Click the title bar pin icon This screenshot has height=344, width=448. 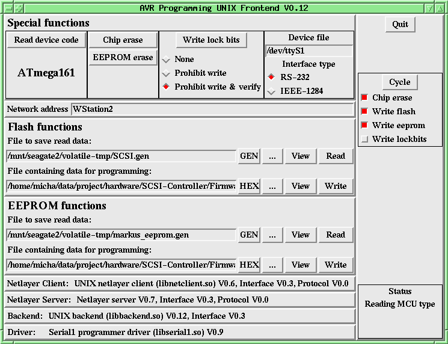tap(19, 8)
